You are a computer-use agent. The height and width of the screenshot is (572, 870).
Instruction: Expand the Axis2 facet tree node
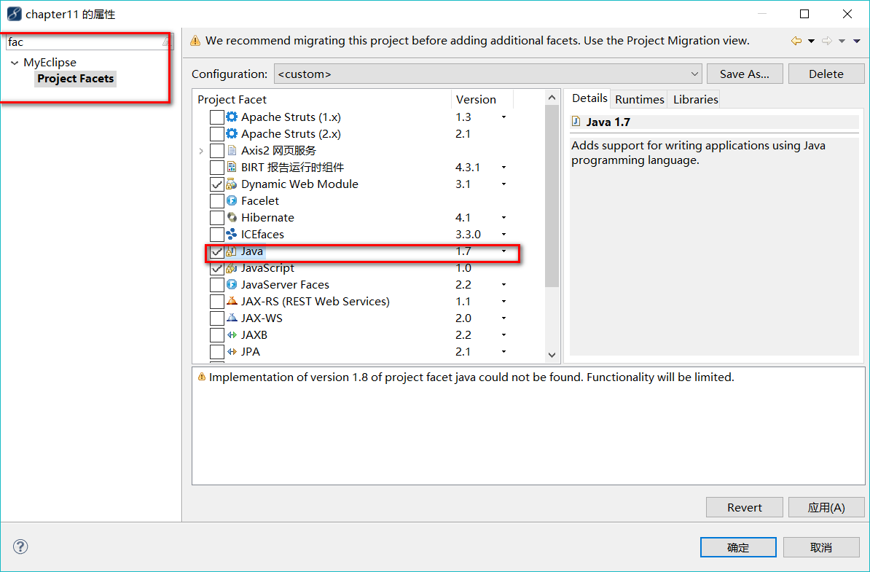[201, 151]
